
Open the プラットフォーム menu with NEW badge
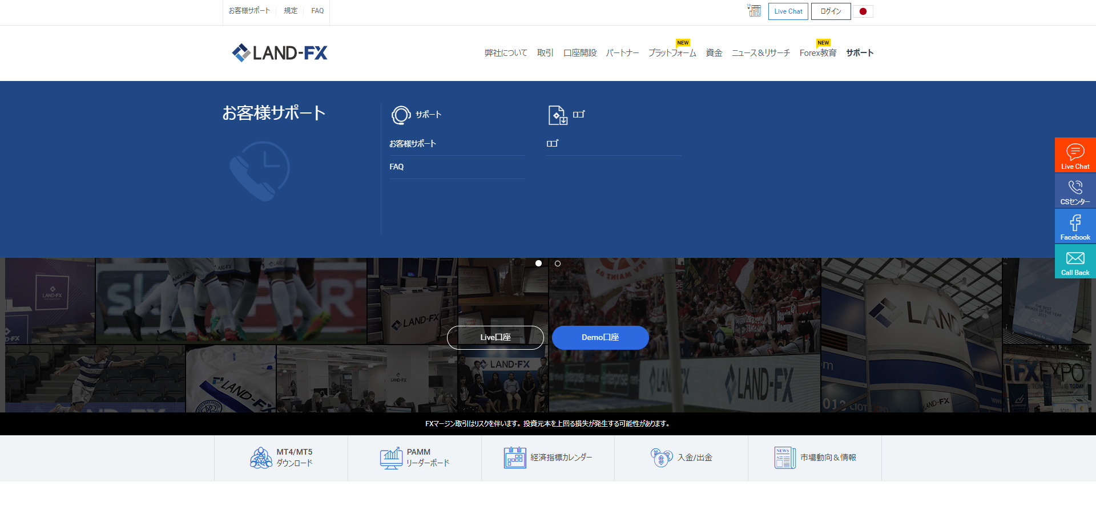point(672,52)
